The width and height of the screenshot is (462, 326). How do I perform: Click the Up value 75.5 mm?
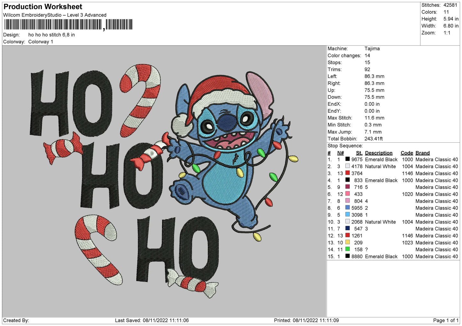pos(374,90)
